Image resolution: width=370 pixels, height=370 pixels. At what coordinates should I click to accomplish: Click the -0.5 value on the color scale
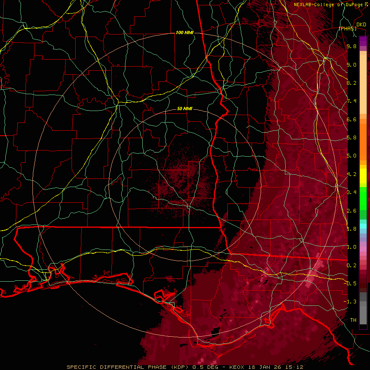pos(350,284)
